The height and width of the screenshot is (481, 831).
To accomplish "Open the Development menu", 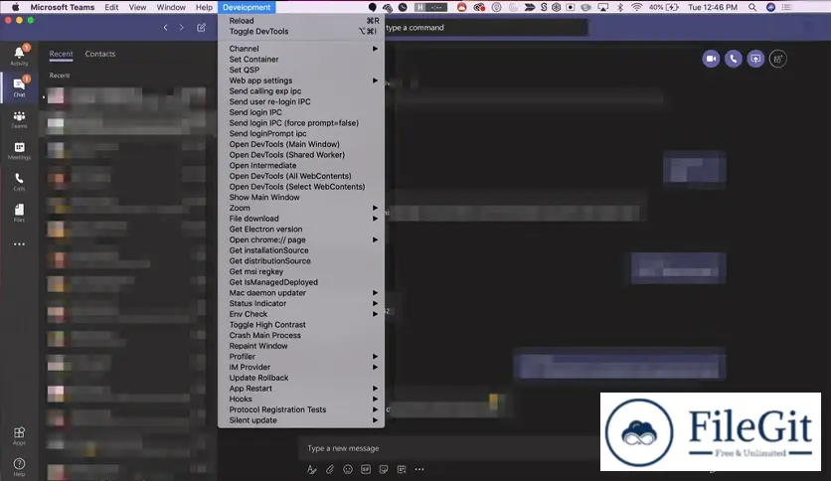I will pyautogui.click(x=247, y=7).
